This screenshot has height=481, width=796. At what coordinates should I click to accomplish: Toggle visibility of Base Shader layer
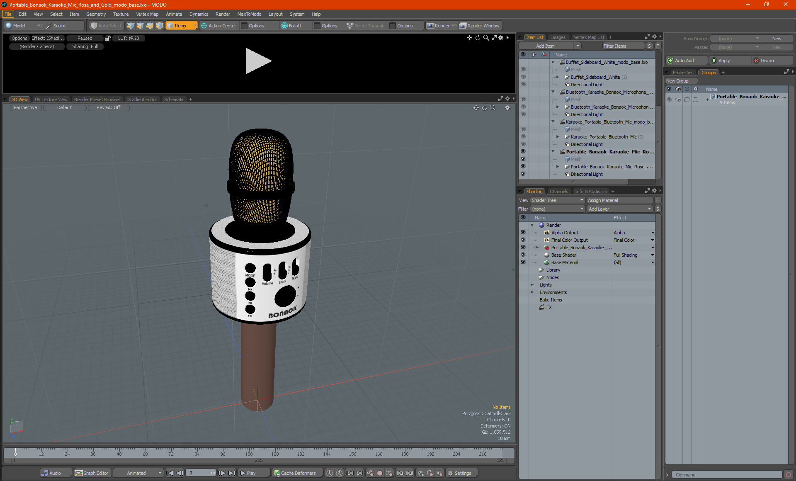coord(523,255)
